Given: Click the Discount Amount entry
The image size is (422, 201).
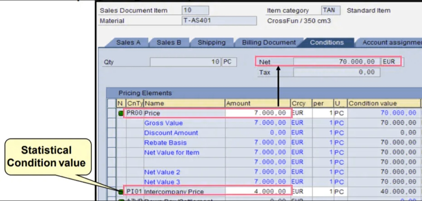Looking at the screenshot, I should pyautogui.click(x=171, y=133).
